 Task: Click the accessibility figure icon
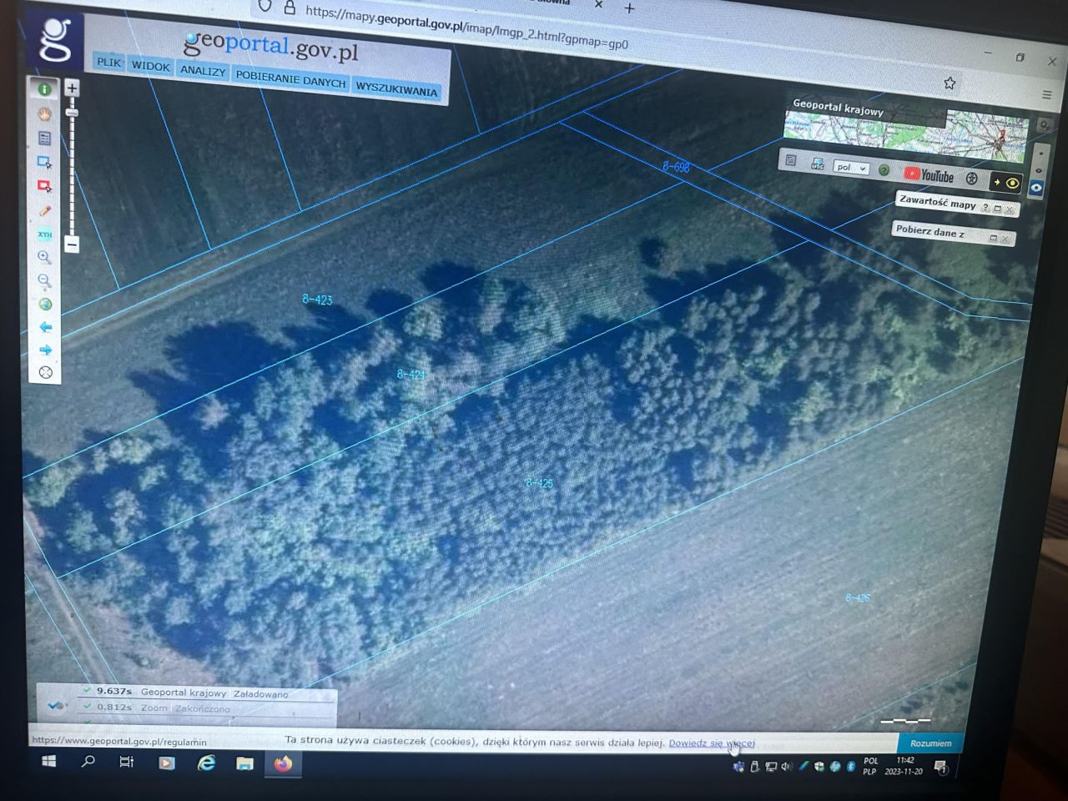[972, 179]
